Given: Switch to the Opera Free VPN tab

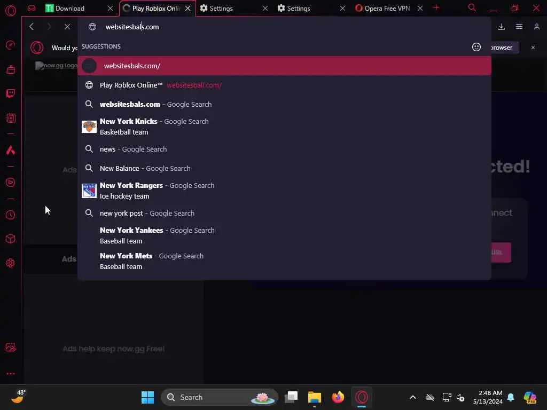Looking at the screenshot, I should 389,9.
